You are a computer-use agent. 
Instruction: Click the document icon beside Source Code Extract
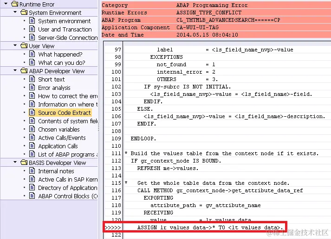pos(32,112)
